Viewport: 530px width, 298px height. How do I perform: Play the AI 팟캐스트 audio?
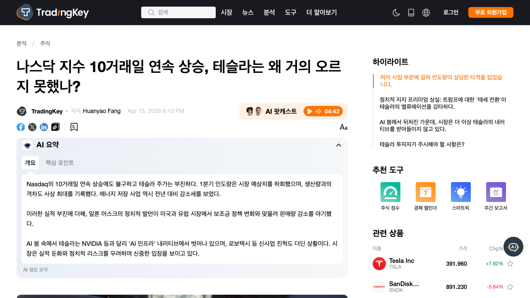[323, 111]
